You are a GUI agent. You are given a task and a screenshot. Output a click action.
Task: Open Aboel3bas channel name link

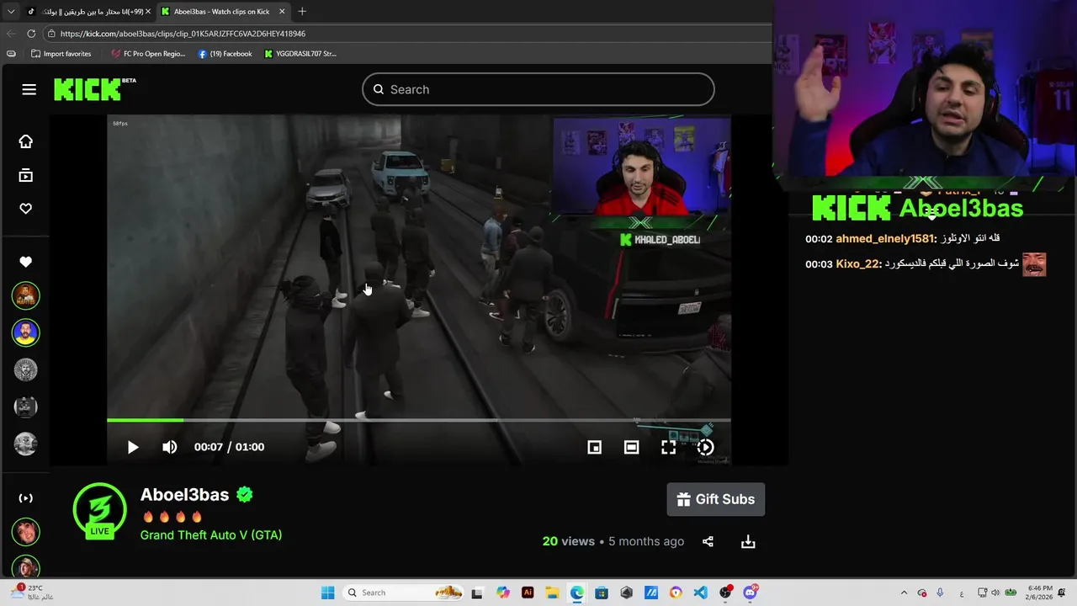pos(184,495)
